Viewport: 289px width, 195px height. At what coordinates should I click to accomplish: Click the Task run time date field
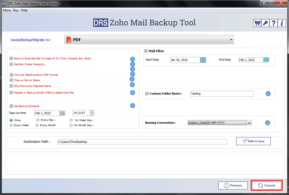click(47, 113)
